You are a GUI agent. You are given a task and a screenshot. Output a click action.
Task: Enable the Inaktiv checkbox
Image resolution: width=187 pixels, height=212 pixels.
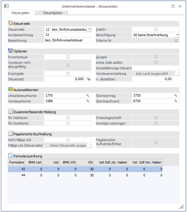point(156,29)
